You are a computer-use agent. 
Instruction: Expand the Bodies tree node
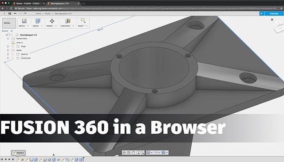[x=8, y=50]
